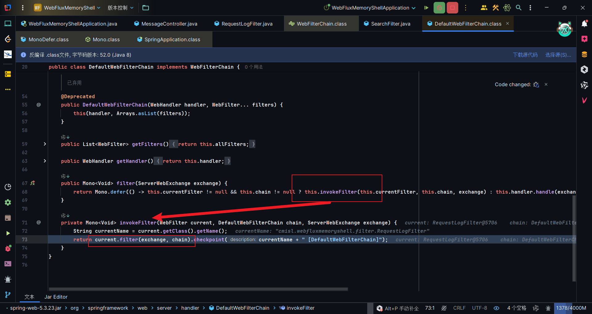Open the 4个空格 indent setting selector

point(517,308)
